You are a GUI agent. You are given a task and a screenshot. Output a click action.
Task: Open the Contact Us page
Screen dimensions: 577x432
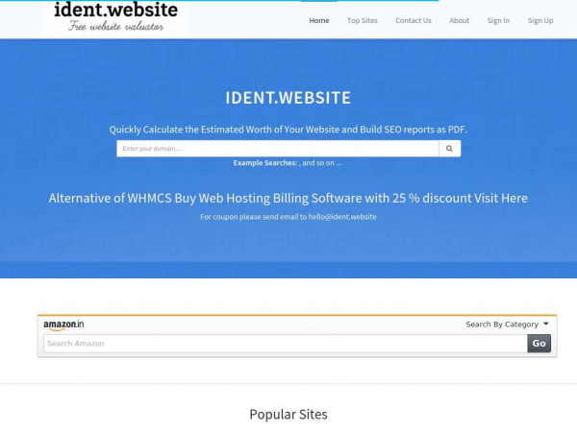(x=414, y=20)
